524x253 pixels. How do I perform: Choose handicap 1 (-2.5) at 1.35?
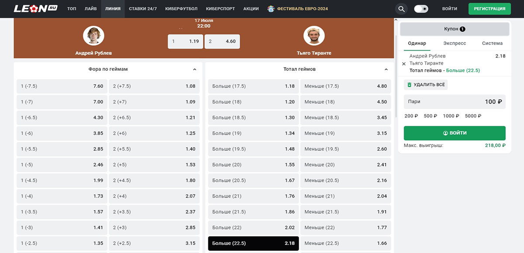click(x=62, y=243)
